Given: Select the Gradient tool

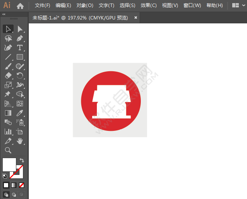Looking at the screenshot, I should click(8, 113).
